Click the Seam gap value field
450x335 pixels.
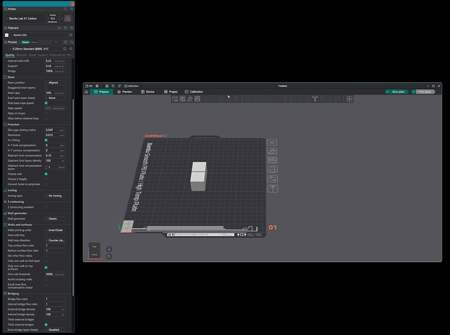tap(55, 93)
